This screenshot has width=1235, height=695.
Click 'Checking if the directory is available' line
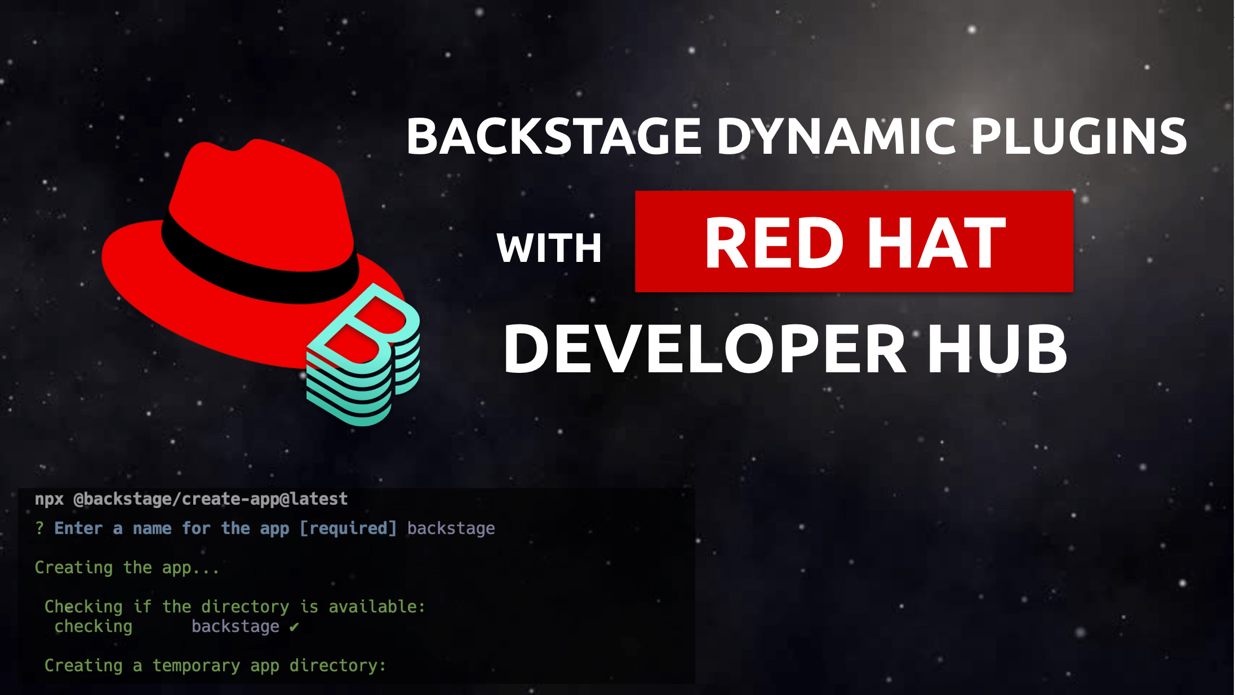[x=234, y=607]
